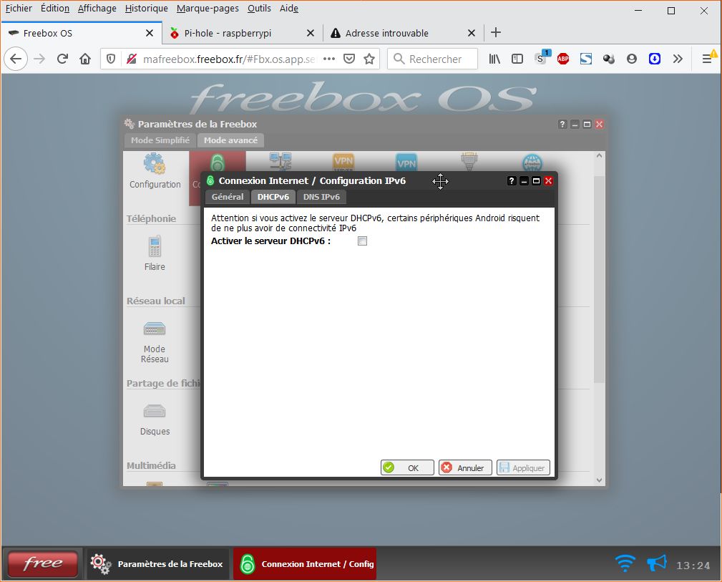Open the Fichier menu

tap(19, 9)
